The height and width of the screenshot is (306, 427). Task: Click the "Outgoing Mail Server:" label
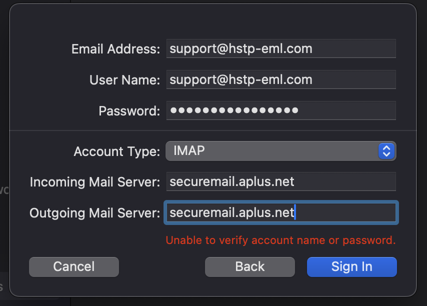pyautogui.click(x=94, y=213)
